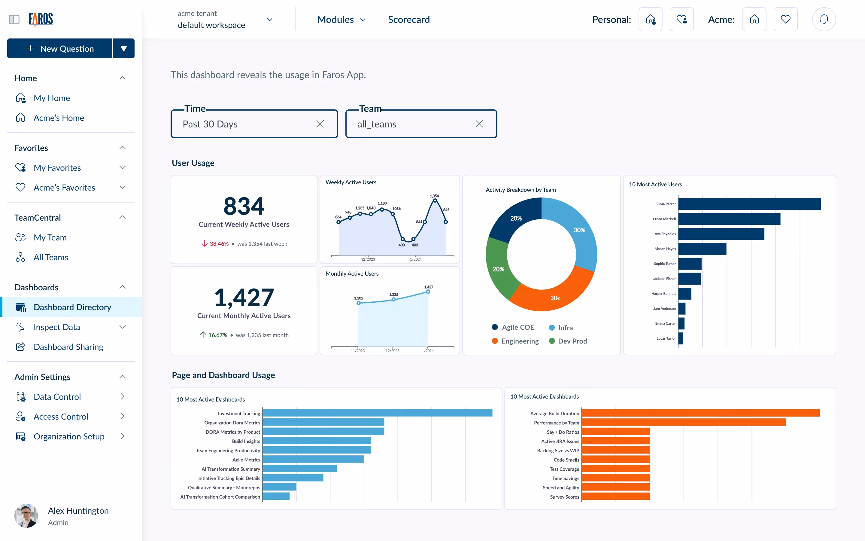
Task: Click the Agile COE color swatch
Action: 495,327
